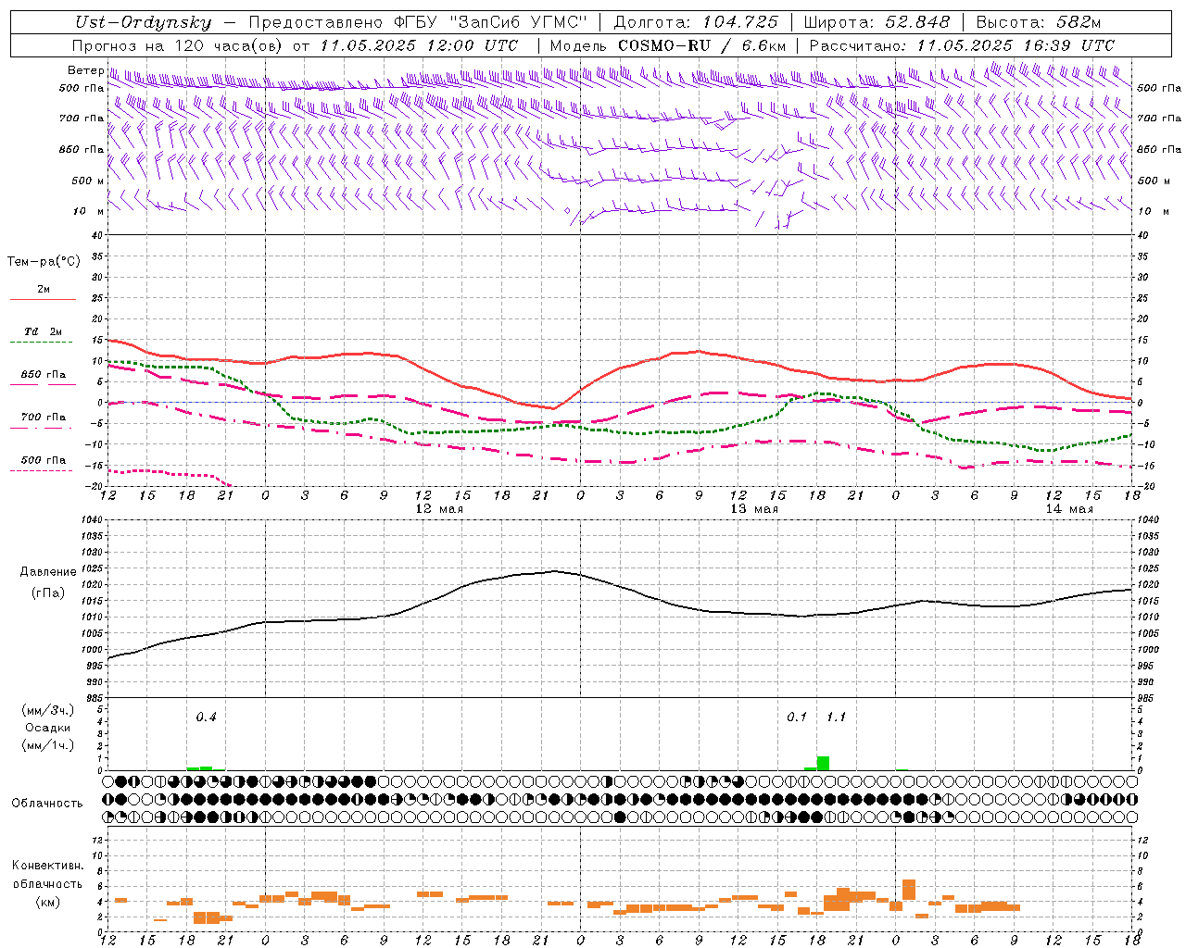
Task: Click the 0.1 precipitation amount value
Action: pos(797,717)
